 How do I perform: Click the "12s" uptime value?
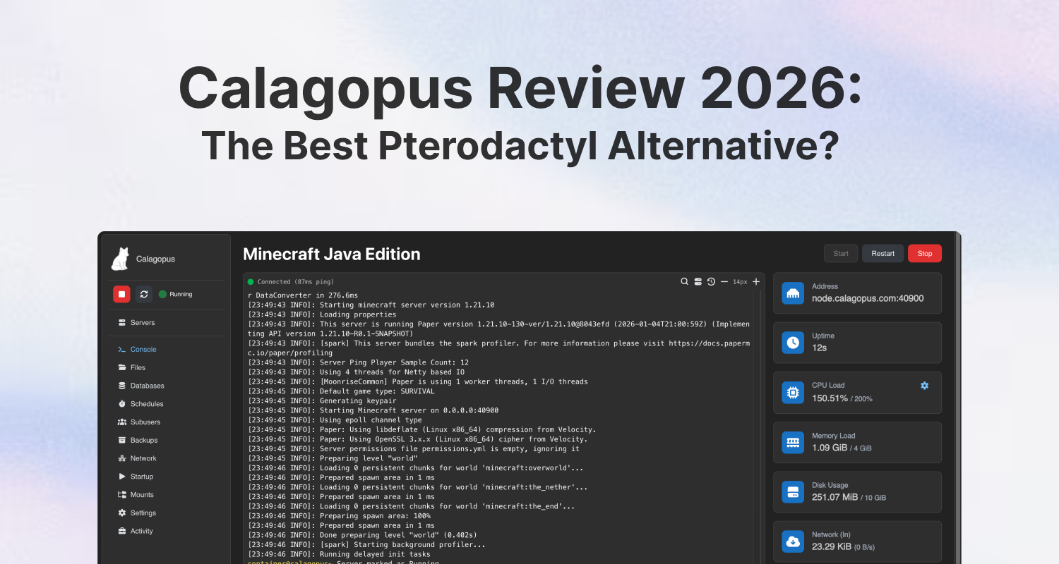pos(819,348)
